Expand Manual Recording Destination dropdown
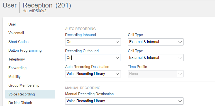 point(124,101)
